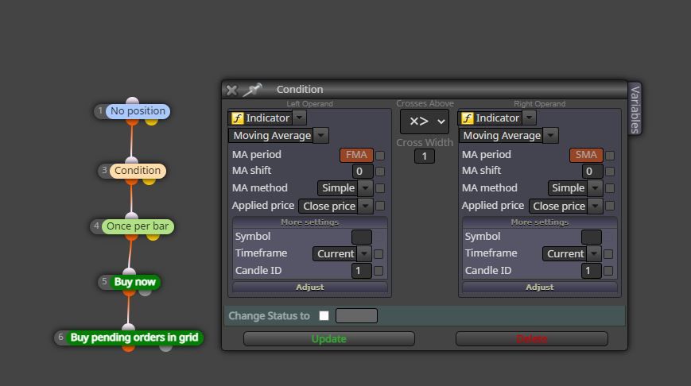Expand the right Moving Average indicator dropdown

(551, 136)
